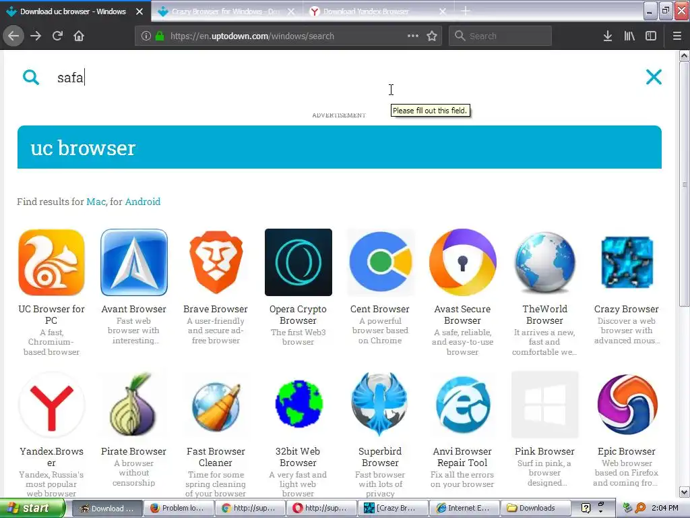Viewport: 690px width, 518px height.
Task: Open the Superbird Browser title link
Action: click(380, 457)
